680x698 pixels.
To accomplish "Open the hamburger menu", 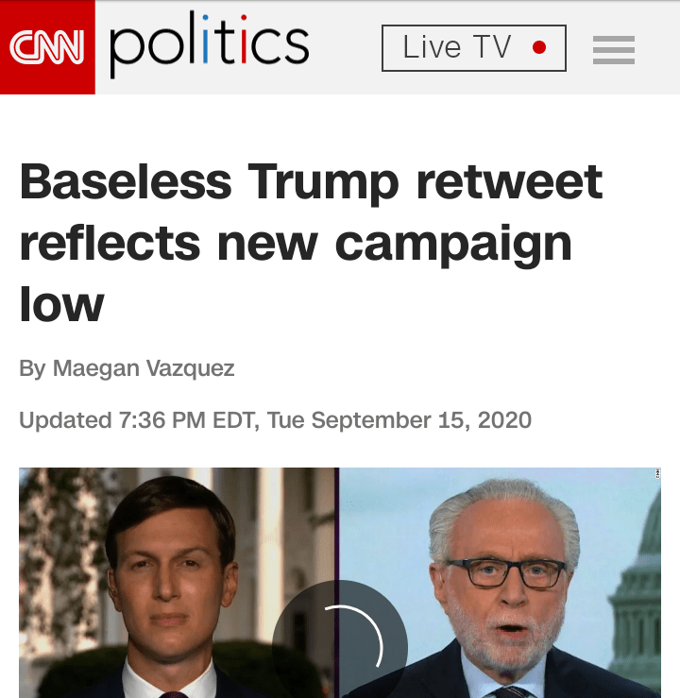I will tap(614, 49).
